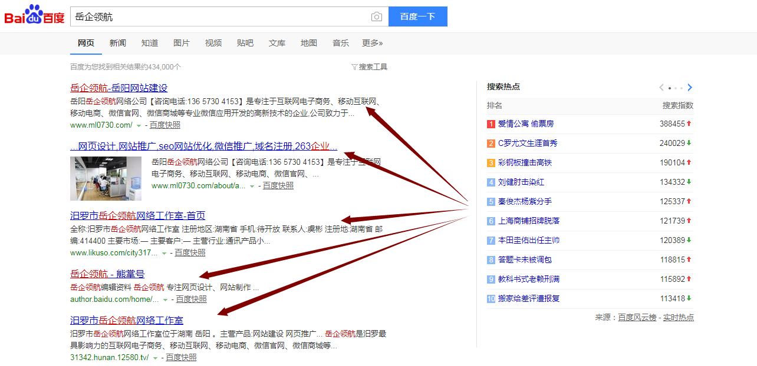757x366 pixels.
Task: Switch to the 贴吧 tab
Action: tap(245, 43)
